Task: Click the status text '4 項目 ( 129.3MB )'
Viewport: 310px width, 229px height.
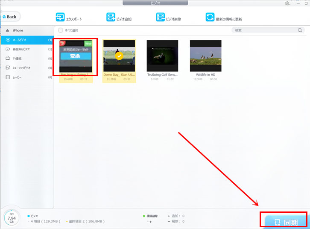Action: coord(45,221)
